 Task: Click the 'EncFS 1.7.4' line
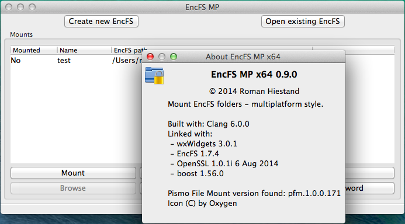click(195, 154)
